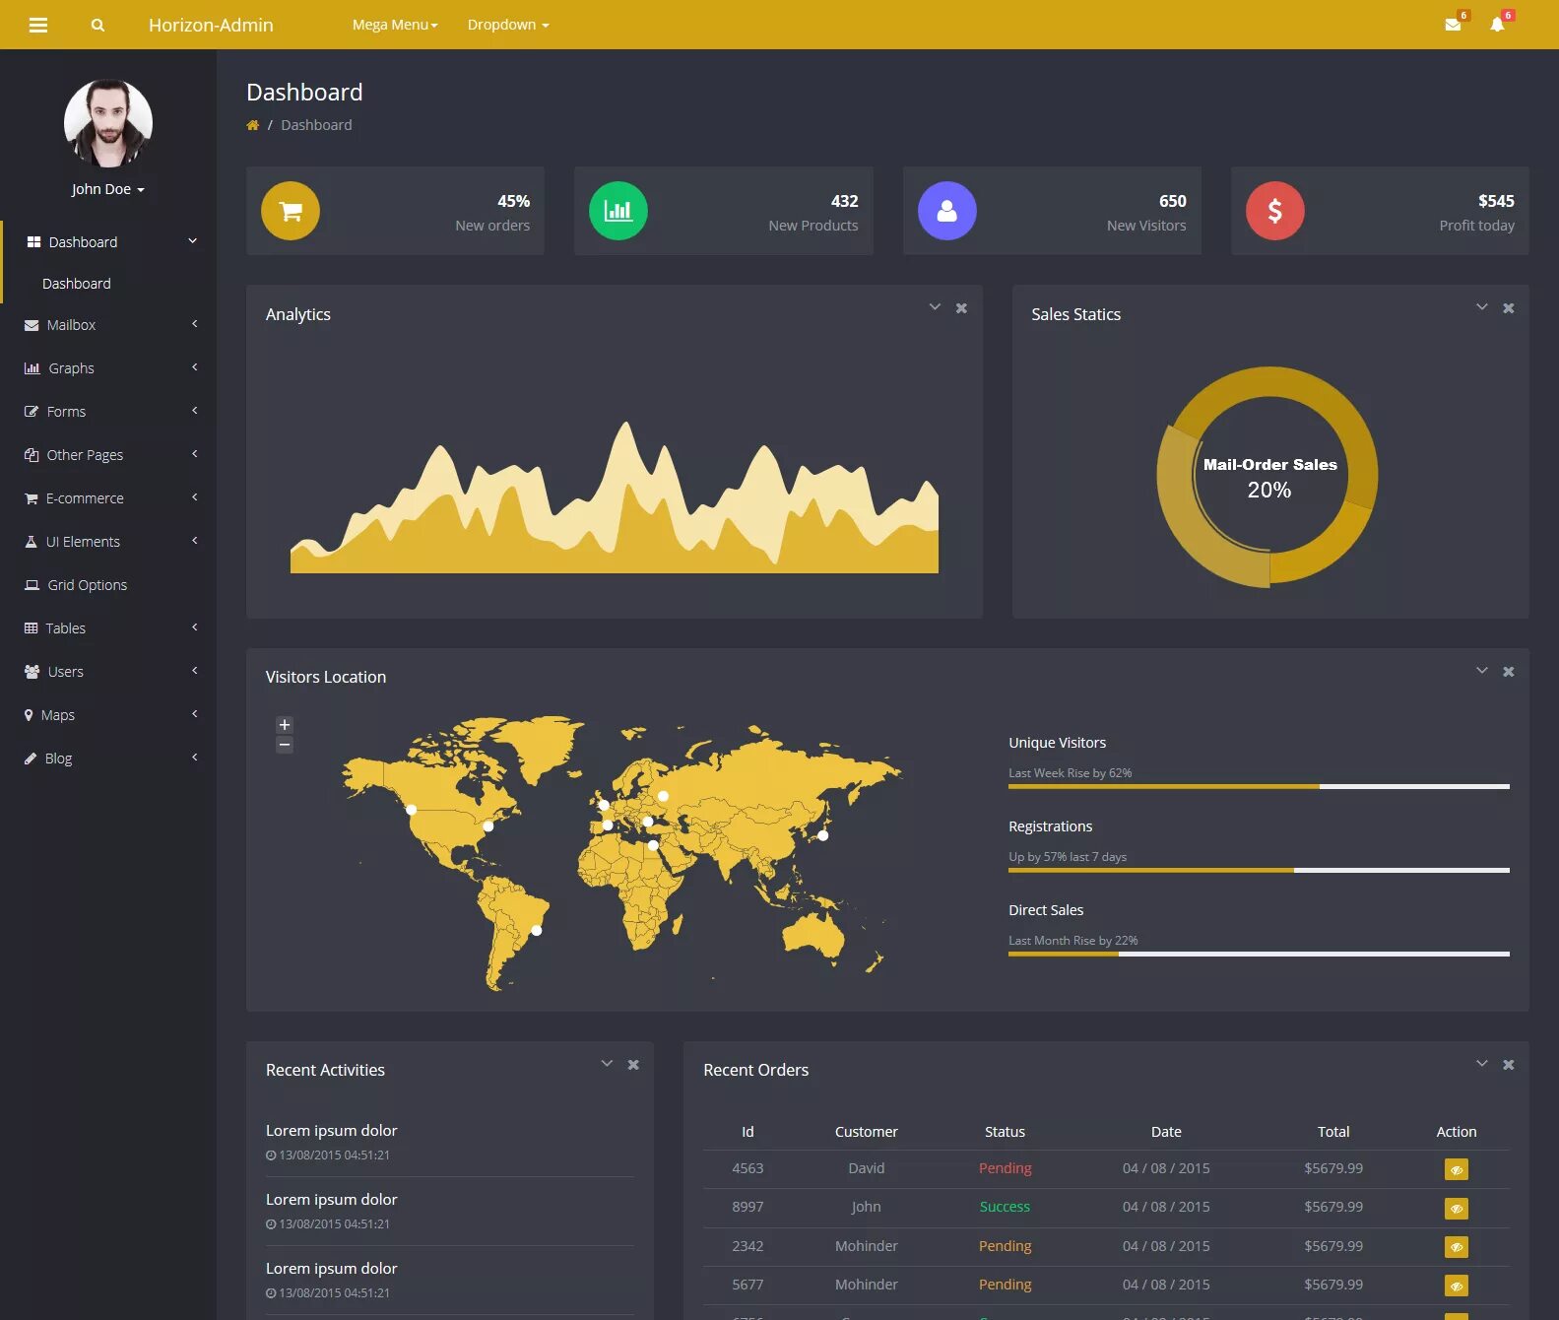Click the red dollar Profit today icon
The height and width of the screenshot is (1320, 1559).
coord(1275,211)
